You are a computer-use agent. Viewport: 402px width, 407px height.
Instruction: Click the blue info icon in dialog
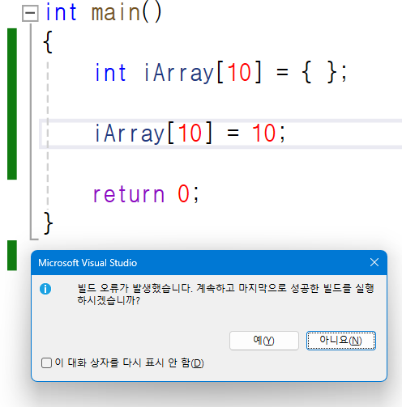[45, 289]
